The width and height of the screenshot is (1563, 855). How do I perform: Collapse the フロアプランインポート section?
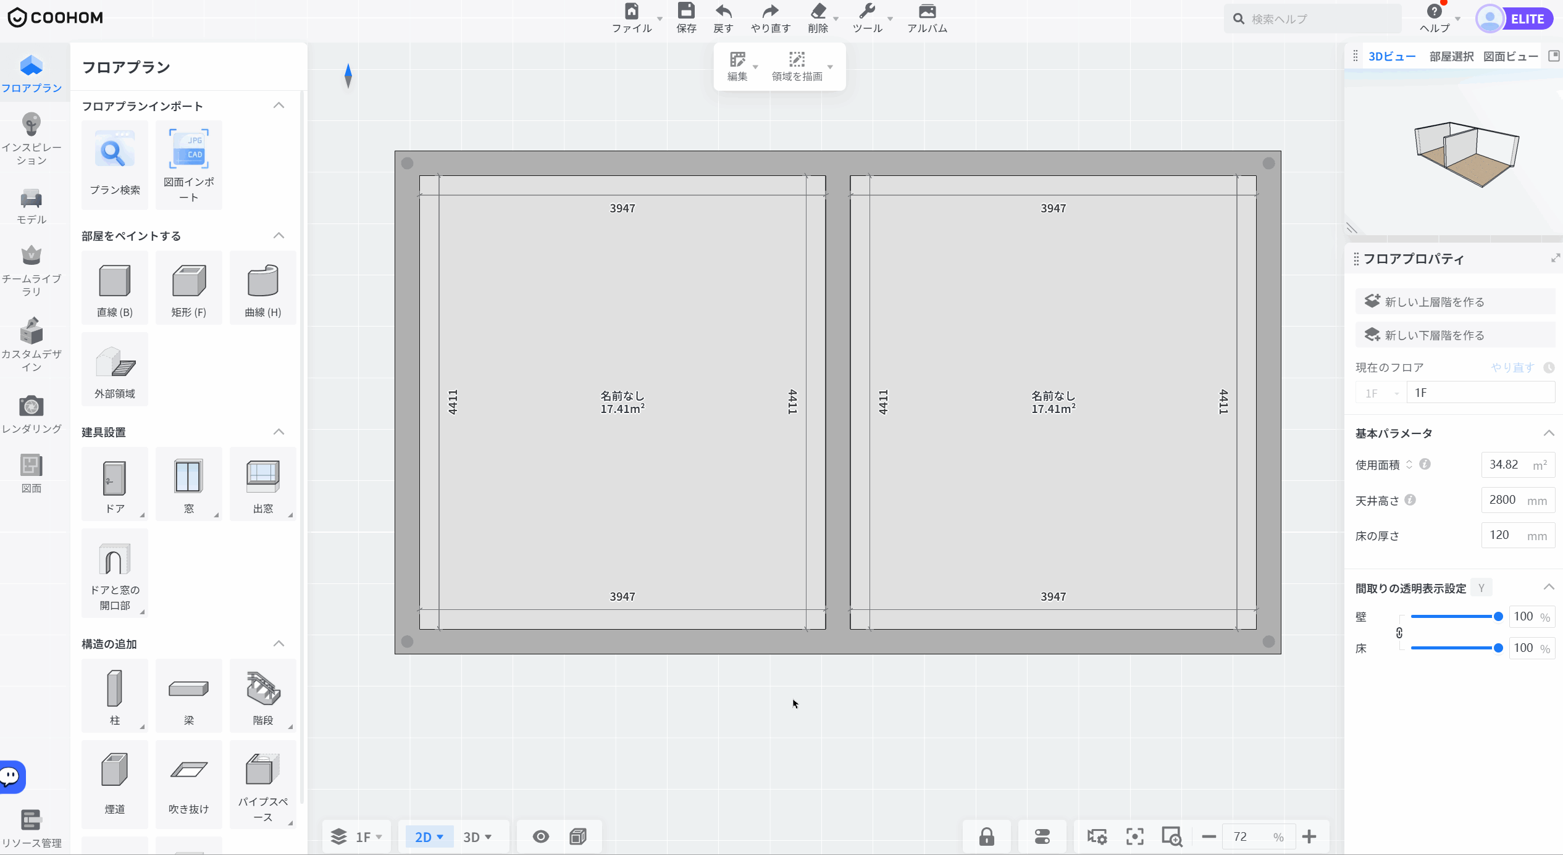point(279,106)
